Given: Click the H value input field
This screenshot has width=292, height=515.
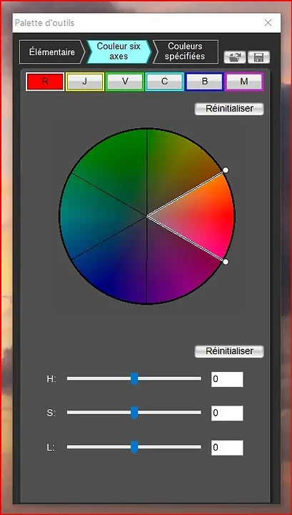Looking at the screenshot, I should (227, 379).
